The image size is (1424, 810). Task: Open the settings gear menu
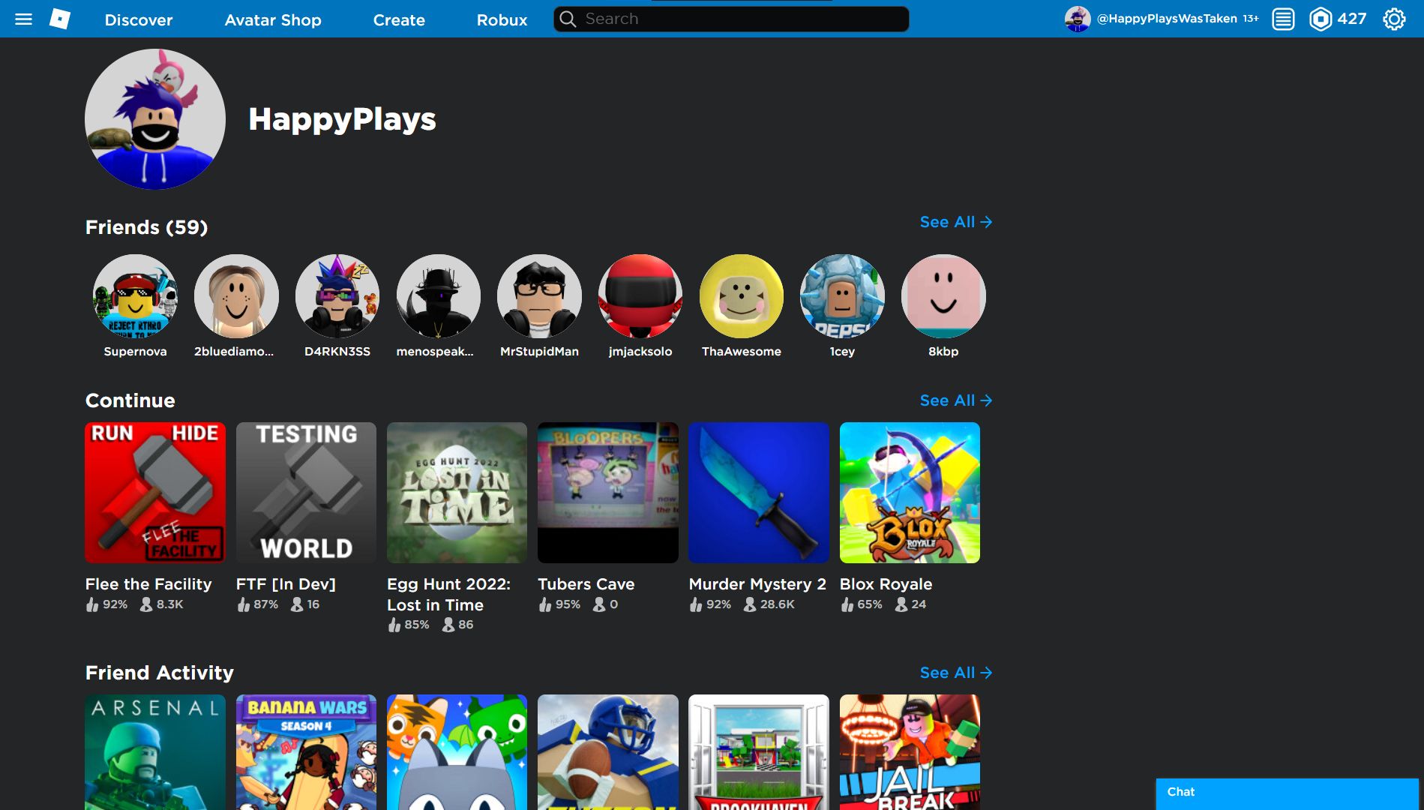pos(1394,19)
